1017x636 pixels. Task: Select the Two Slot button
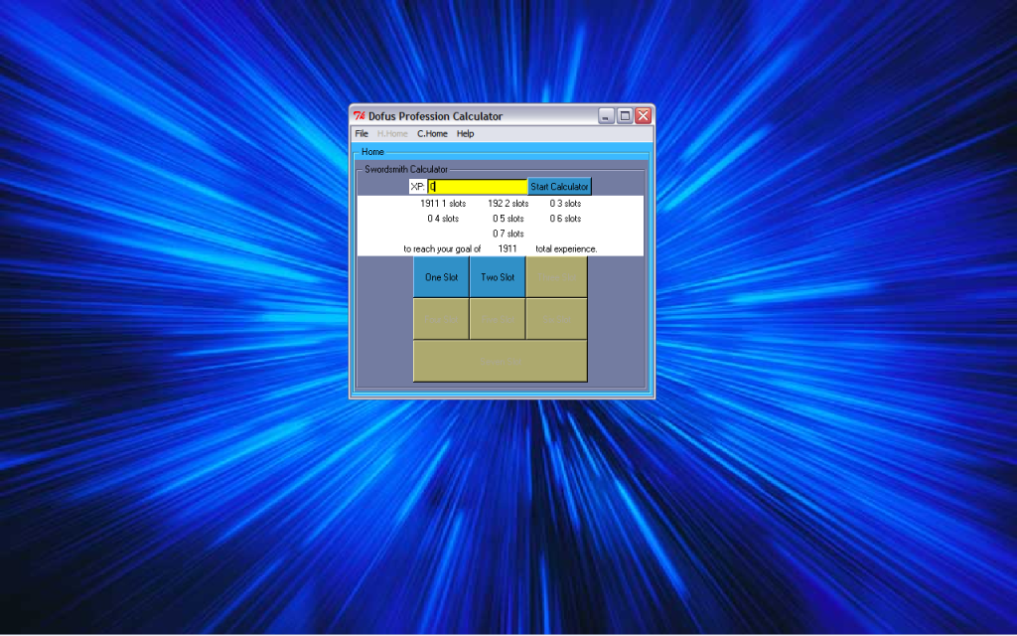[x=498, y=277]
